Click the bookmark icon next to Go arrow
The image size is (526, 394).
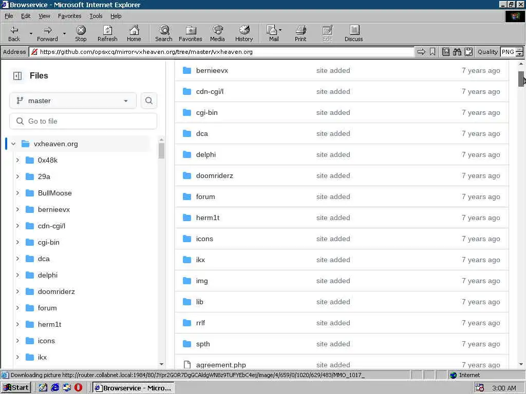[x=433, y=52]
